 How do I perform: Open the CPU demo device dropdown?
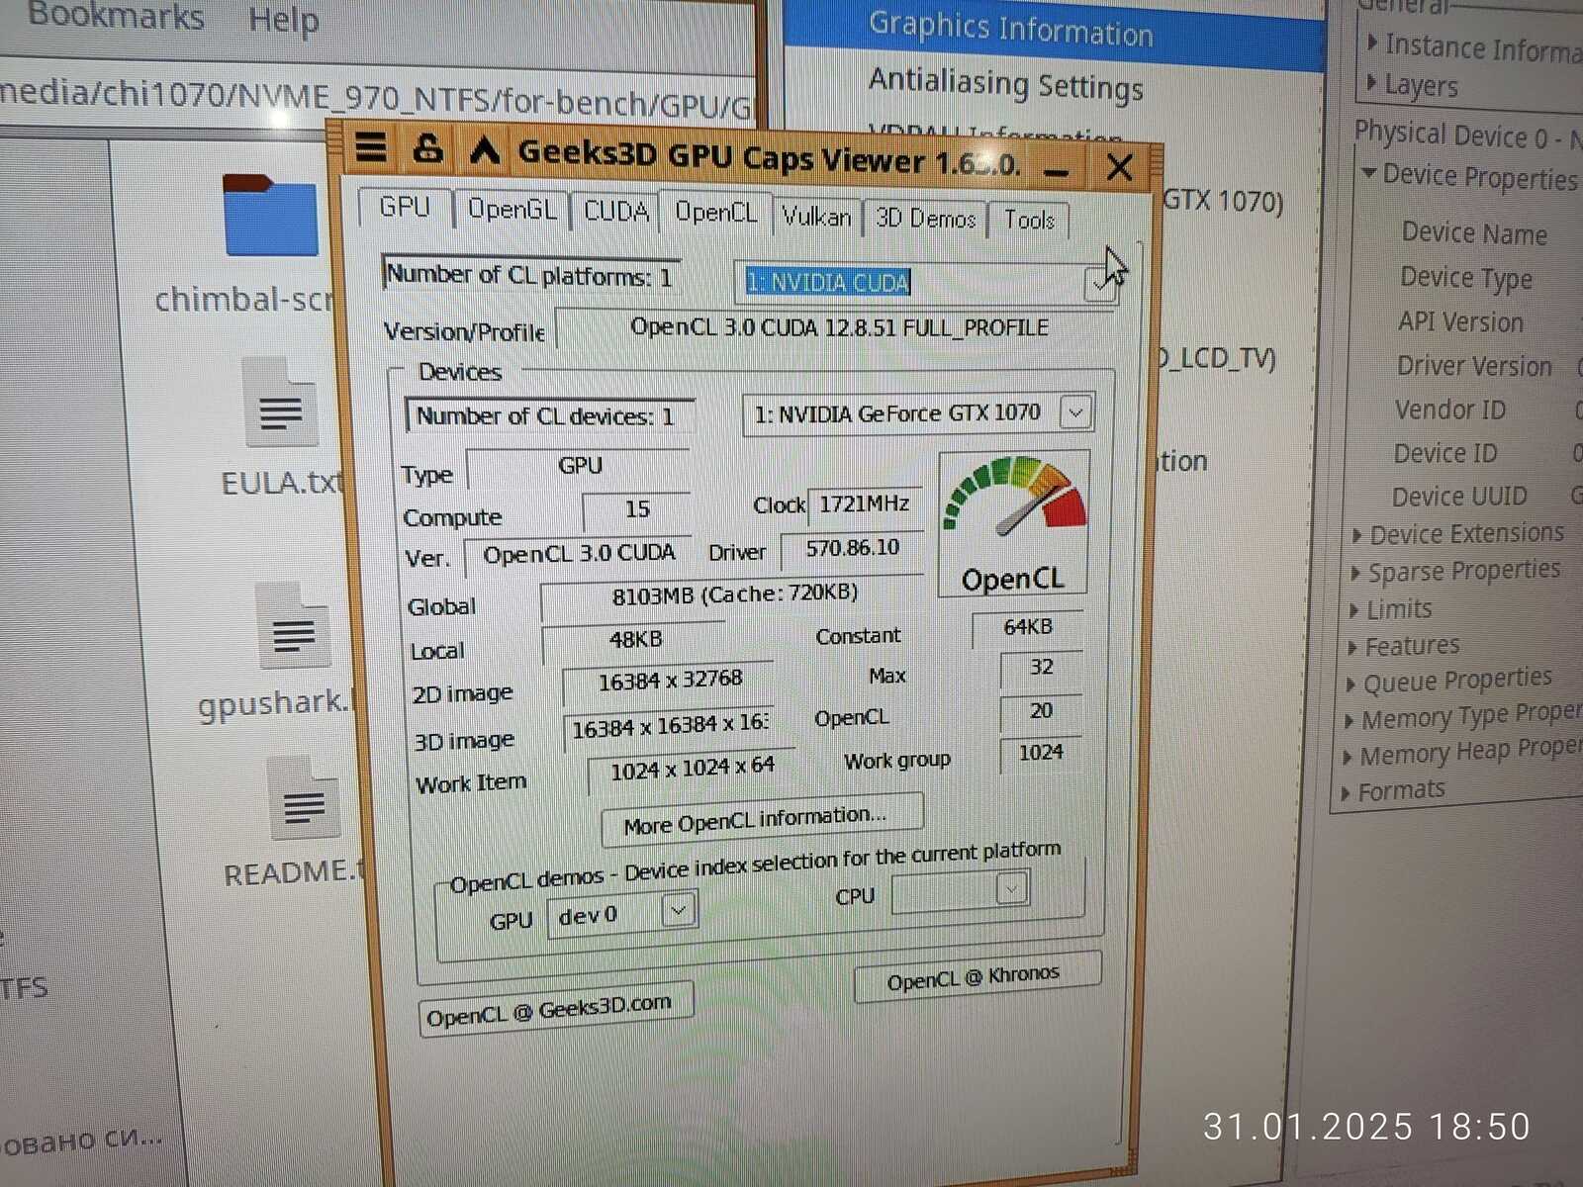click(961, 892)
